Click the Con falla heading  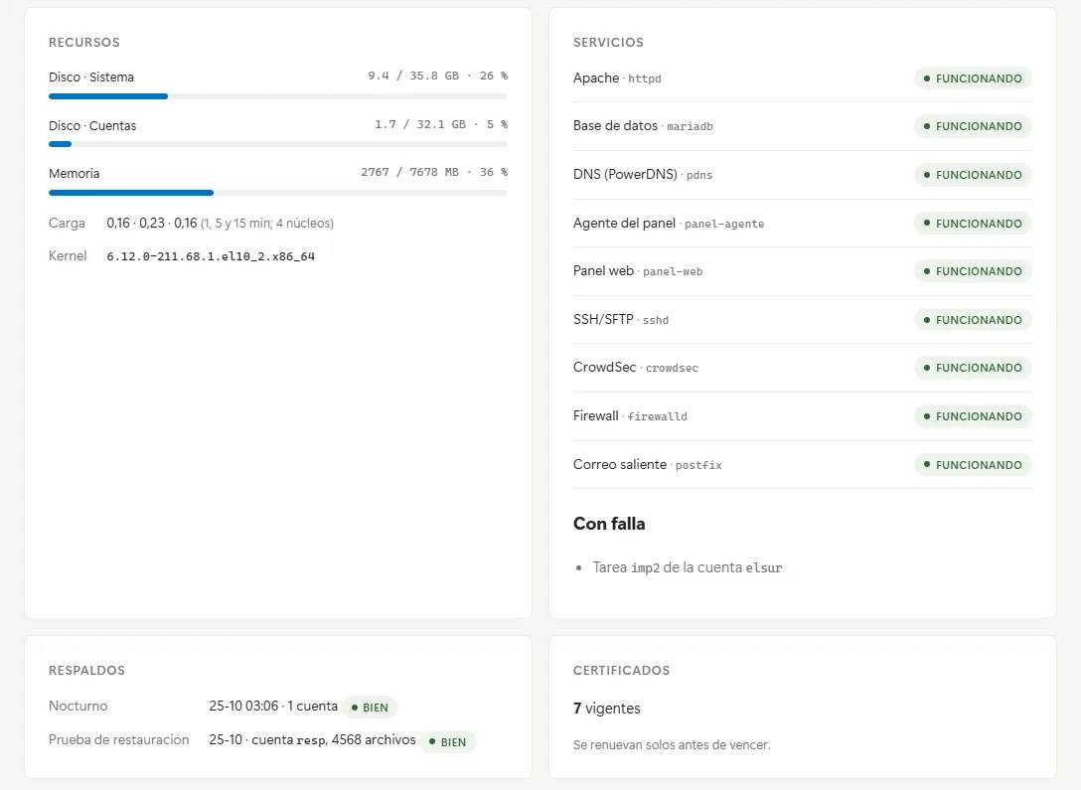[x=609, y=524]
